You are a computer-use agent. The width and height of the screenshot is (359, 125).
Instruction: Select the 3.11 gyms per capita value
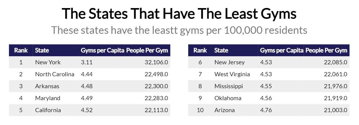[x=86, y=62]
